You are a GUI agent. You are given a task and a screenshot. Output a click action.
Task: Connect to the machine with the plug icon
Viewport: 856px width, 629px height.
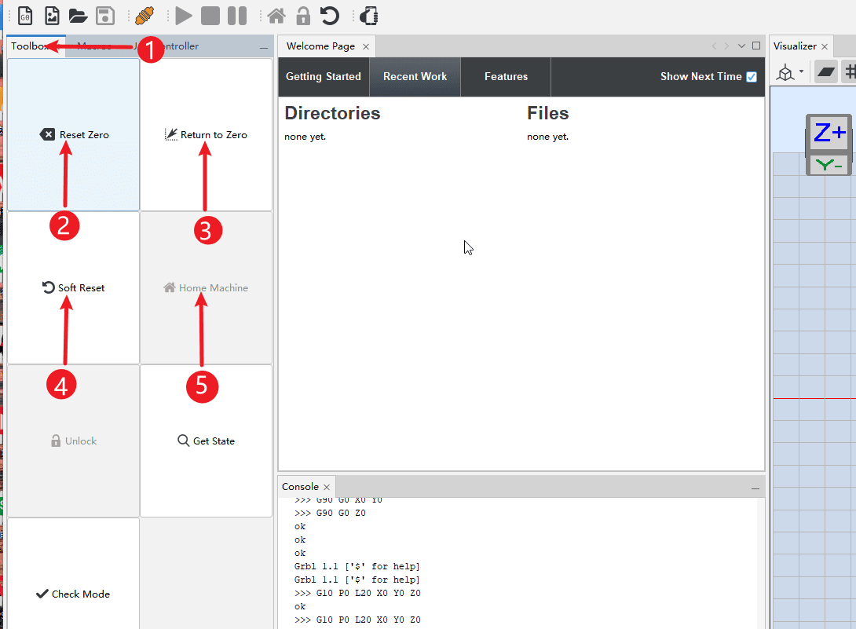coord(145,16)
